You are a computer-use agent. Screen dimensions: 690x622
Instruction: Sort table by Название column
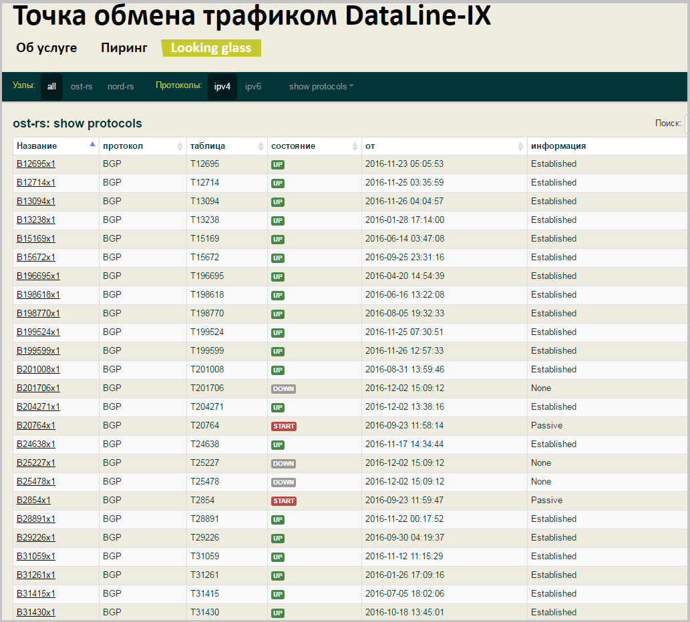(x=56, y=146)
